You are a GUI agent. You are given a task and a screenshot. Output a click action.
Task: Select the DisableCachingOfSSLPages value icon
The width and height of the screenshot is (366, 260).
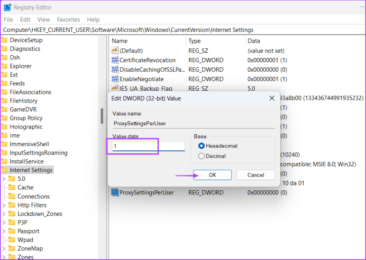click(115, 70)
